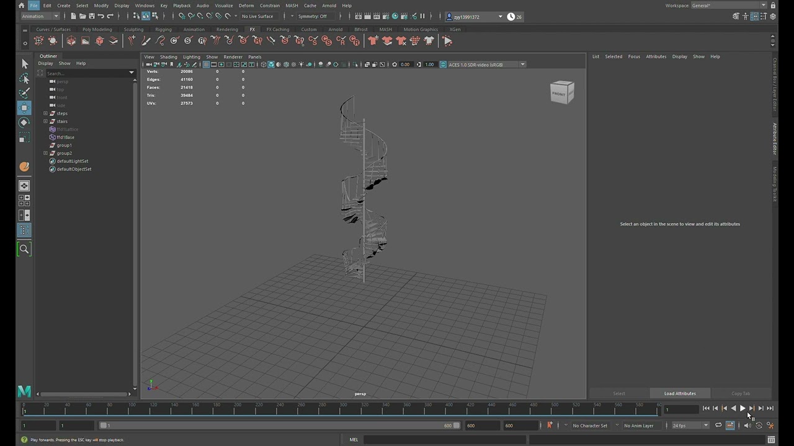This screenshot has height=446, width=794.
Task: Click the Maya logo icon
Action: [x=24, y=391]
